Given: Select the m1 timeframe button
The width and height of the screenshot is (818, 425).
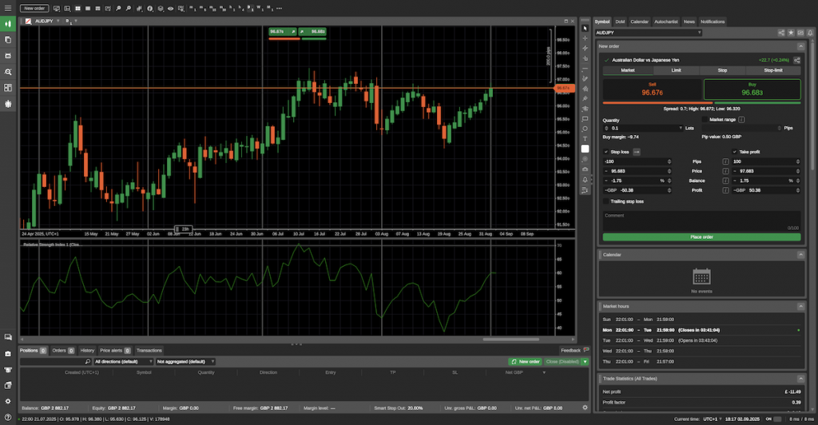Looking at the screenshot, I should click(192, 8).
